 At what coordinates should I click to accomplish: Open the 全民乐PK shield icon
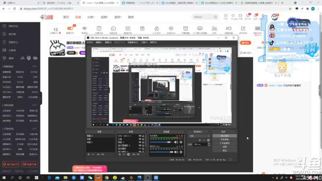click(x=171, y=29)
